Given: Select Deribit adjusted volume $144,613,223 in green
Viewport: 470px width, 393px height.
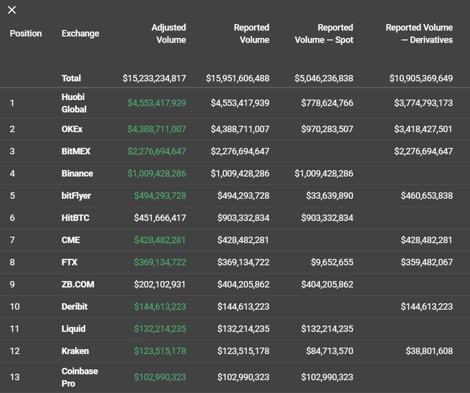Looking at the screenshot, I should click(160, 307).
